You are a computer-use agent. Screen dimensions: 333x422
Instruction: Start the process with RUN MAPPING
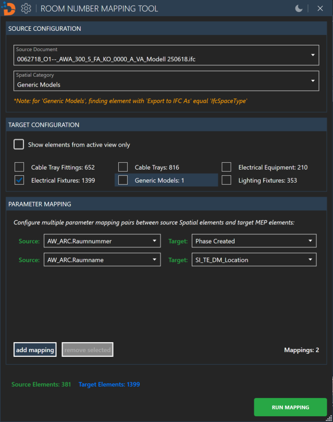tap(290, 407)
